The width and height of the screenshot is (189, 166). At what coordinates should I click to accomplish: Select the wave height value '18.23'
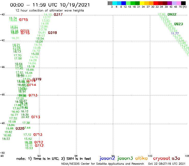click(6, 139)
